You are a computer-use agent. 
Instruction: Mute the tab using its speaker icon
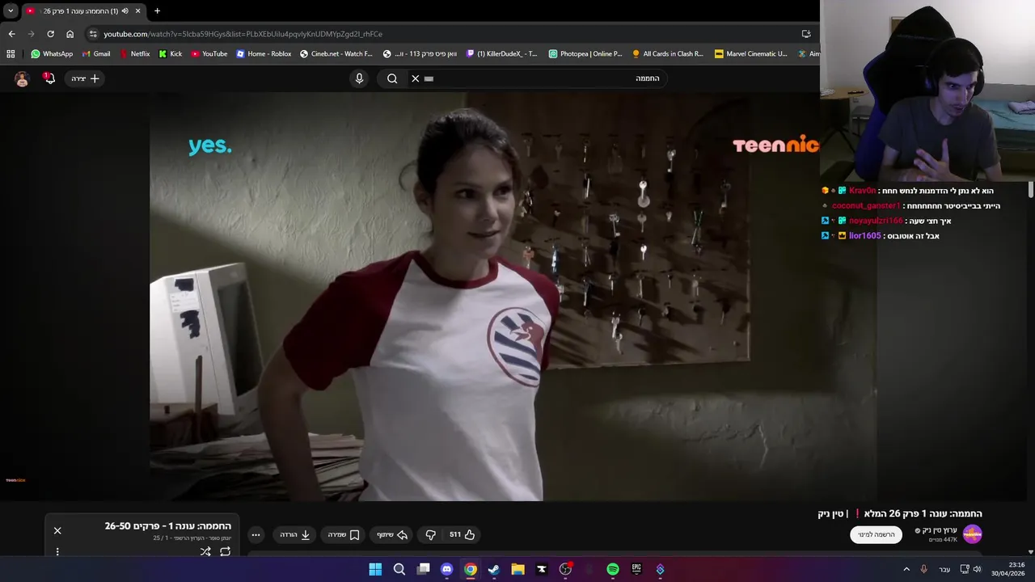(x=125, y=11)
